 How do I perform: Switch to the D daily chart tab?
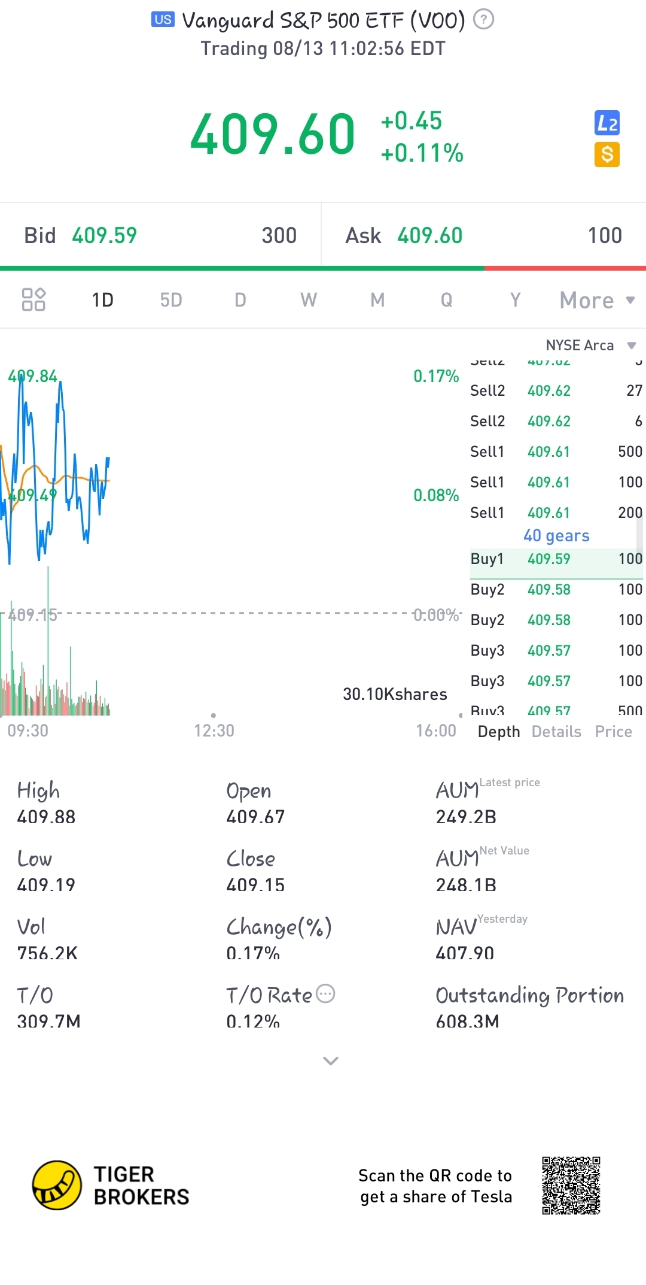click(x=240, y=300)
